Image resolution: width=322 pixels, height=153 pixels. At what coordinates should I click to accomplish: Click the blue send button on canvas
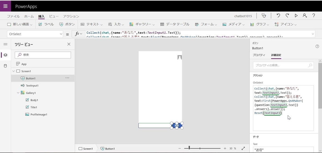coord(177,125)
